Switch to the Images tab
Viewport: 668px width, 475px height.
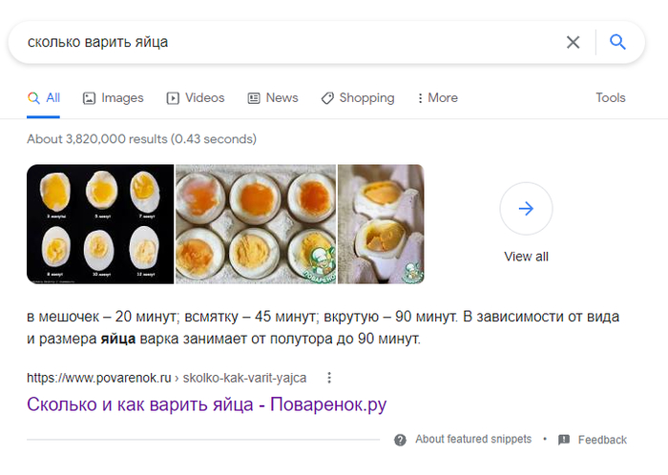pos(113,98)
